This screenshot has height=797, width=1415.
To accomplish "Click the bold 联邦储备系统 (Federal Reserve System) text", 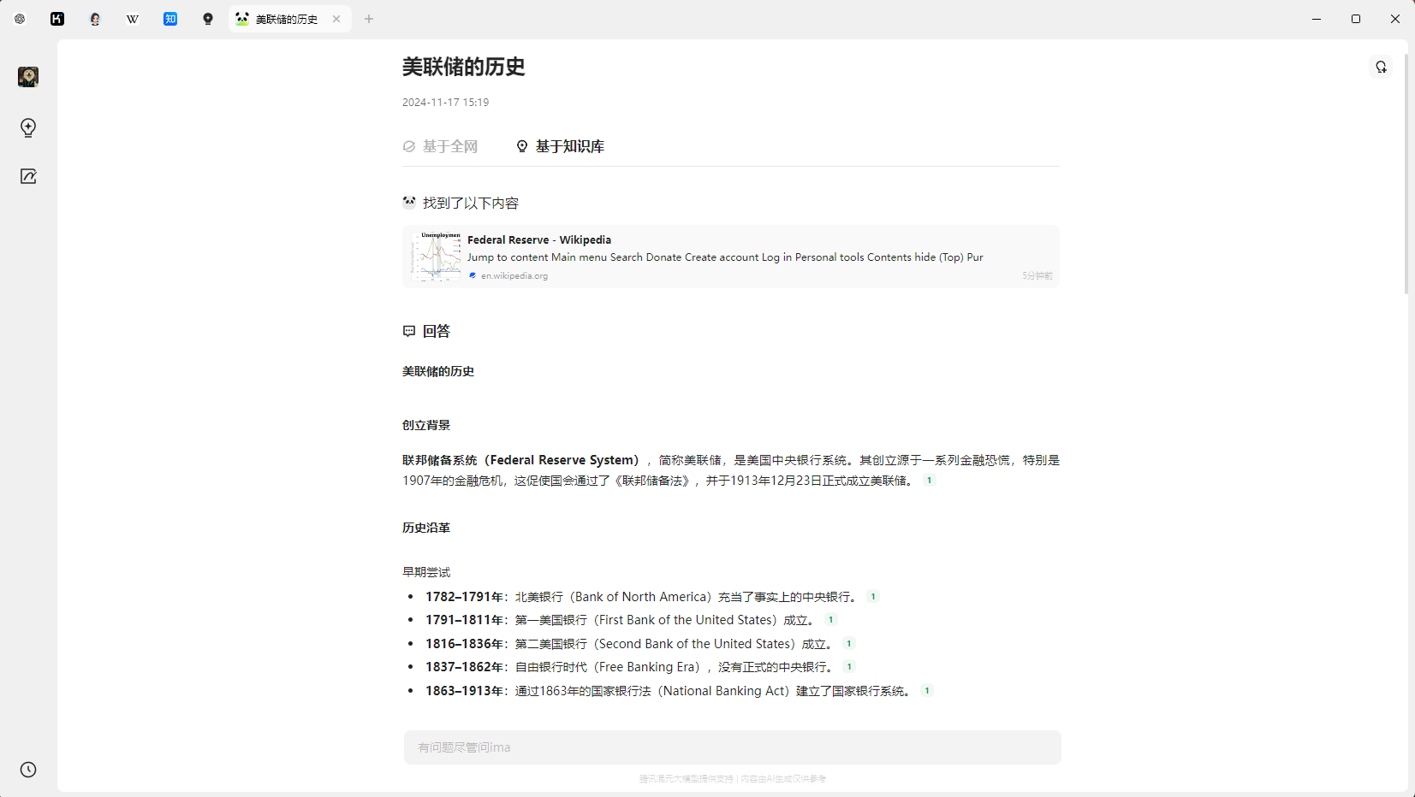I will coord(521,460).
